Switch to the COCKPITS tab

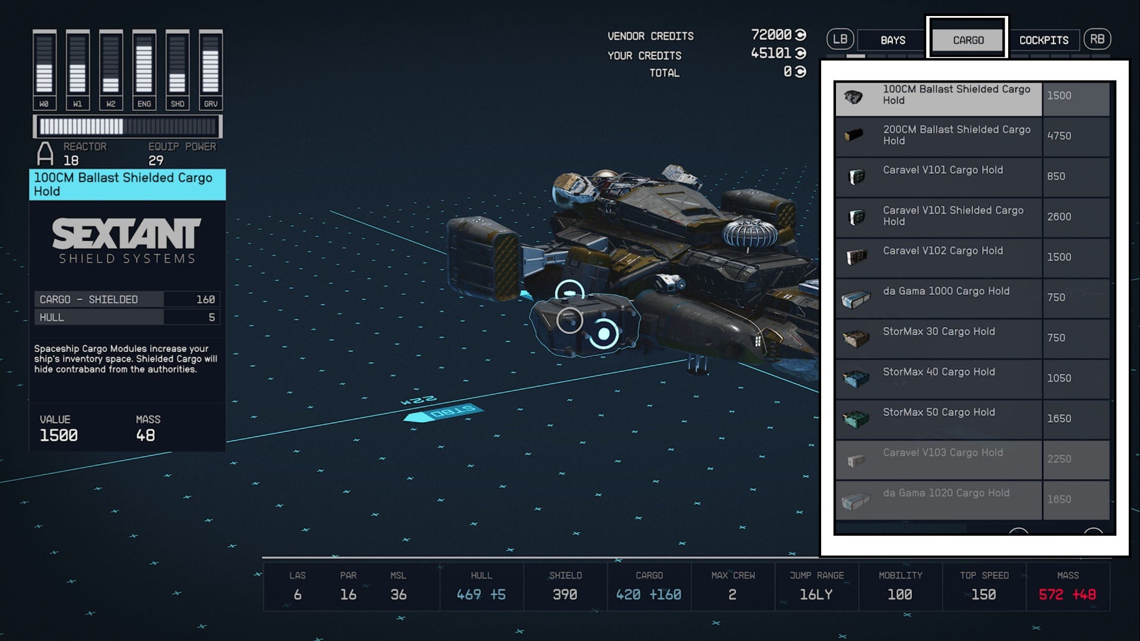tap(1045, 40)
